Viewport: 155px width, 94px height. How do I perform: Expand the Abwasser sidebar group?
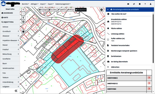point(10,36)
